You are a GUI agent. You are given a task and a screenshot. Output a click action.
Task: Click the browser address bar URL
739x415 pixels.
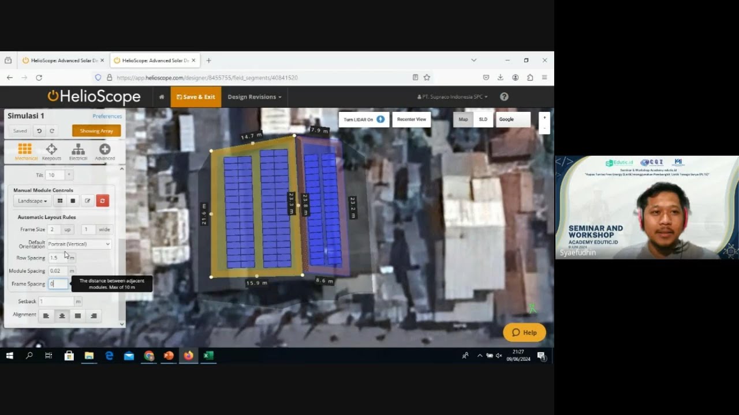click(207, 77)
